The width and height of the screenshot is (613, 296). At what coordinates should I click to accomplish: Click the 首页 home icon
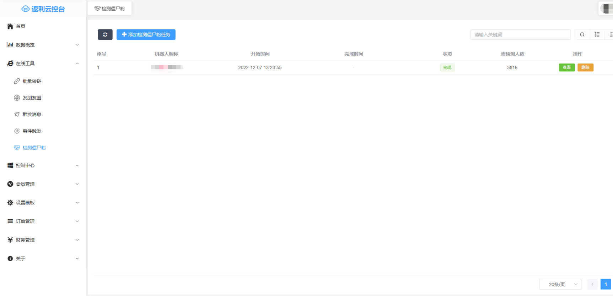(10, 26)
